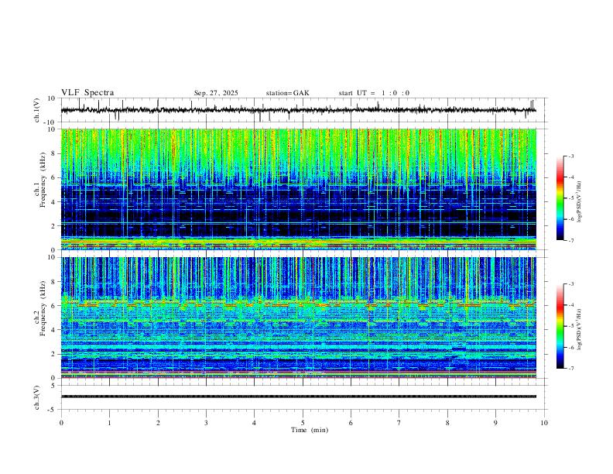
Task: Click the "2" kHz tick on ch.2 frequency axis
Action: point(53,354)
